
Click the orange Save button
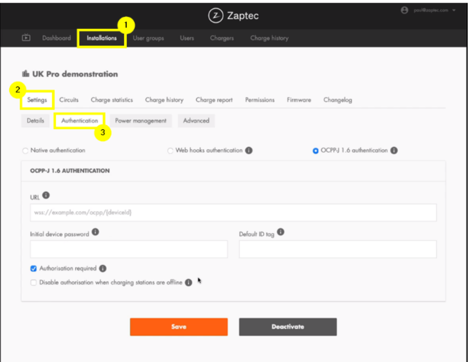(x=179, y=327)
